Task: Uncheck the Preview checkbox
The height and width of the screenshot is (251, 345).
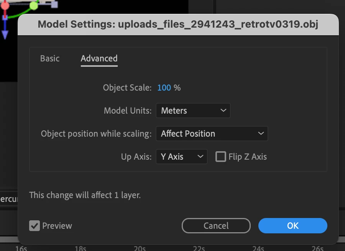Action: coord(34,226)
